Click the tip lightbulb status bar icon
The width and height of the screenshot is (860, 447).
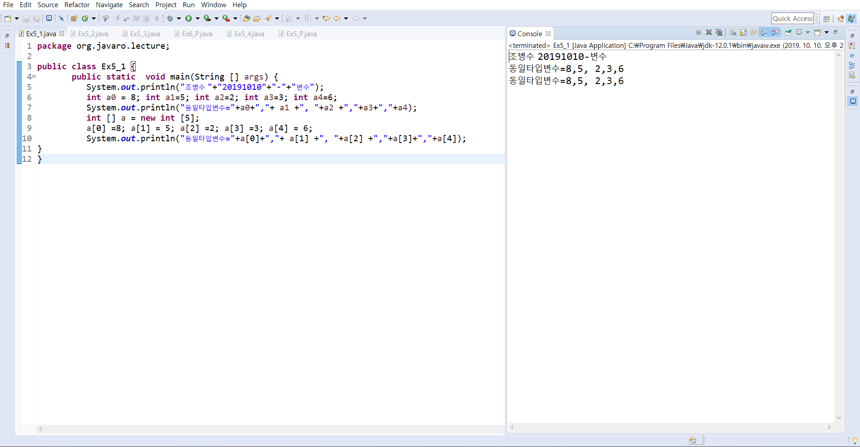855,441
